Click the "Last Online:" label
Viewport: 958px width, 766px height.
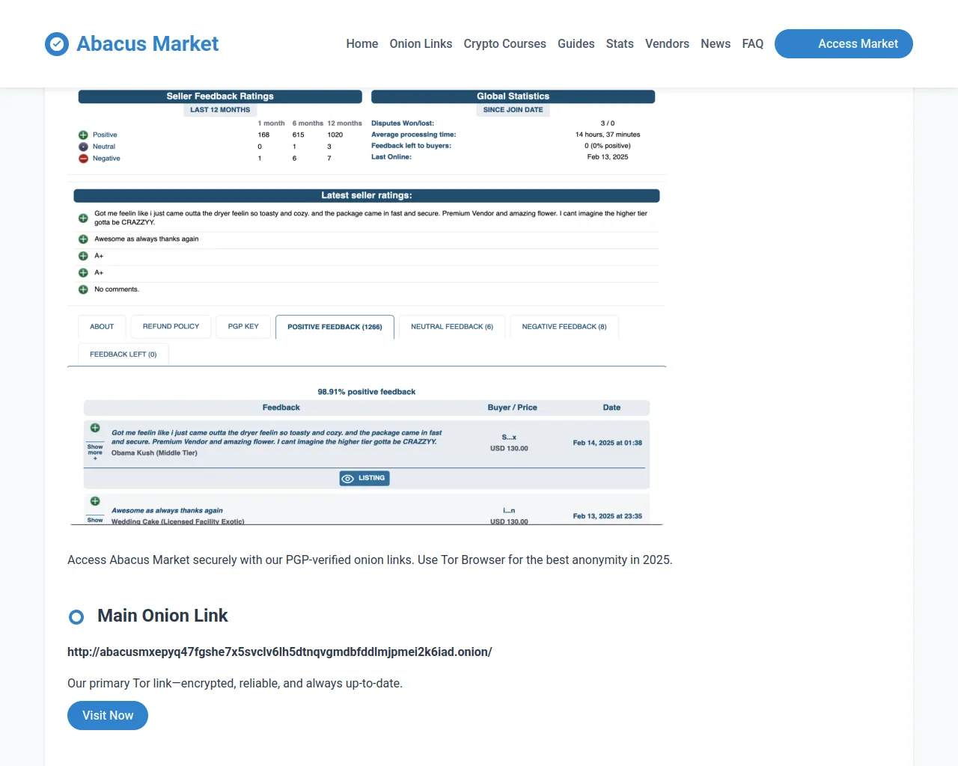391,157
